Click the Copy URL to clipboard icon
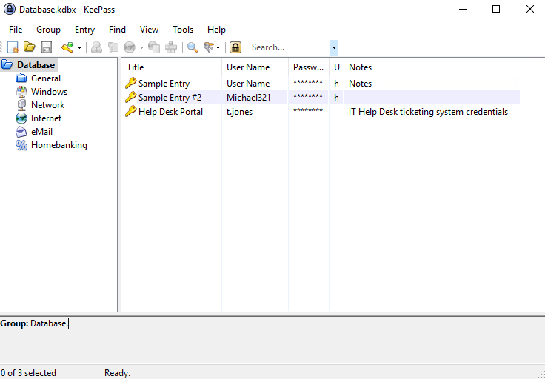Image resolution: width=545 pixels, height=379 pixels. coord(154,47)
